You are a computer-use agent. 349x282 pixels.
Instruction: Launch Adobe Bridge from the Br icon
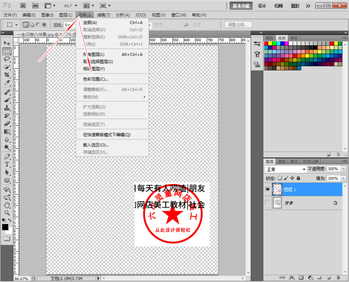[23, 6]
